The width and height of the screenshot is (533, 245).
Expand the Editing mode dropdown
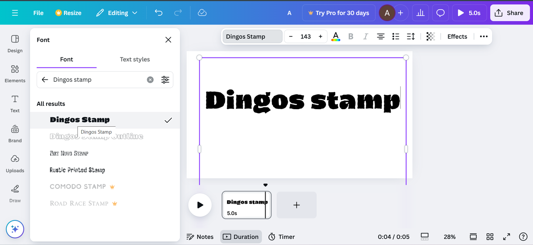click(x=117, y=13)
